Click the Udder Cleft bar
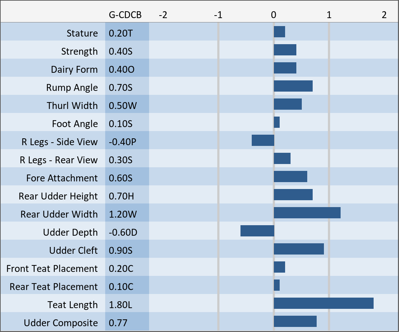Image resolution: width=399 pixels, height=332 pixels. click(299, 249)
